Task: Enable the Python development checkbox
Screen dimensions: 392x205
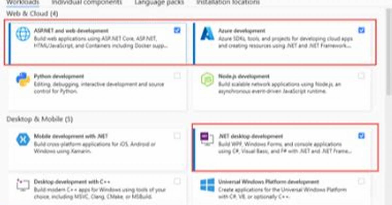Action: pyautogui.click(x=177, y=76)
